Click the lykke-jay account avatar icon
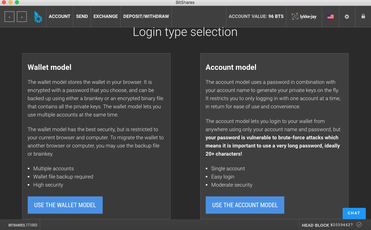 point(295,16)
